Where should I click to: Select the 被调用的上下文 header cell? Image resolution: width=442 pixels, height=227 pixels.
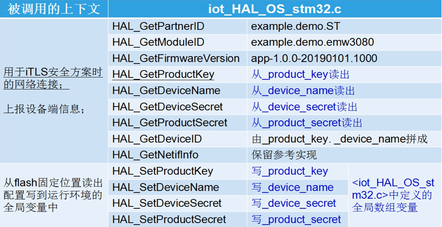coord(54,9)
